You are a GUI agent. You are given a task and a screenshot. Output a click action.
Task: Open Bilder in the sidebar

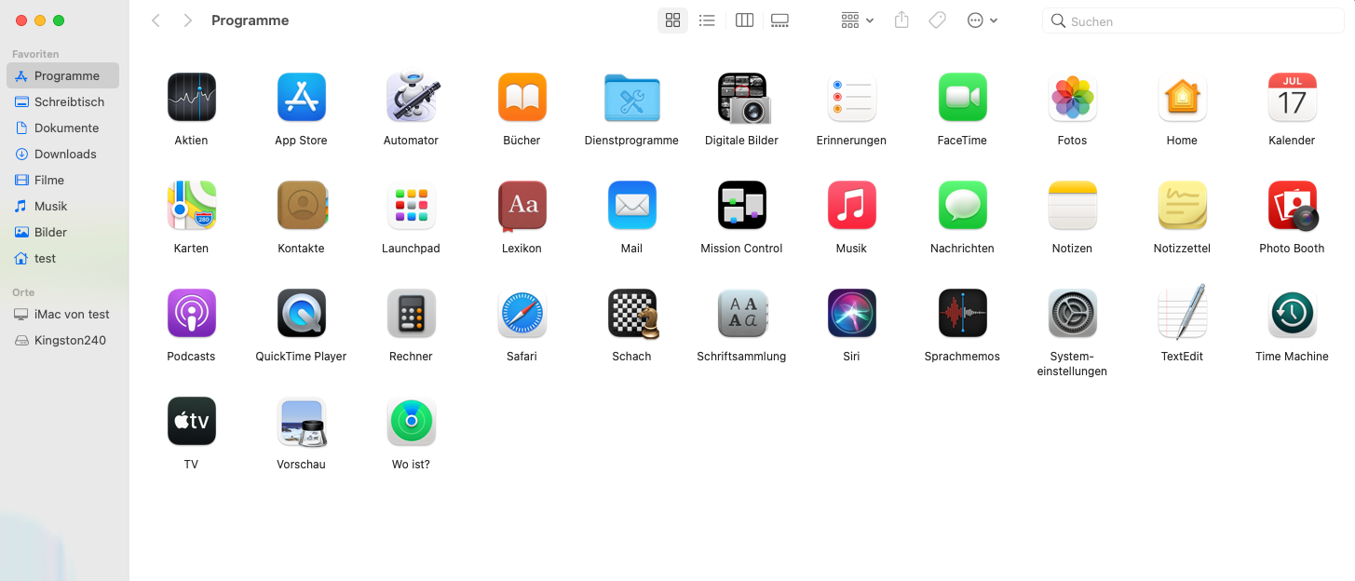click(62, 232)
